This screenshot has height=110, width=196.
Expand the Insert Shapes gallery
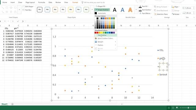19,9
